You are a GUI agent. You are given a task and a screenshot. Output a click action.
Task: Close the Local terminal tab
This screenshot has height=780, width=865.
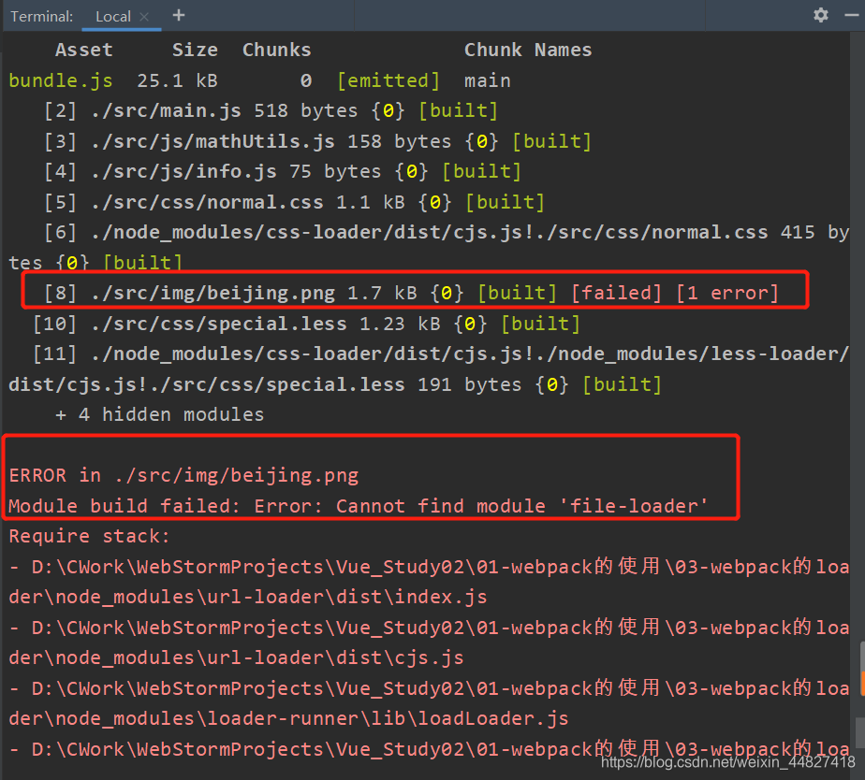click(144, 17)
